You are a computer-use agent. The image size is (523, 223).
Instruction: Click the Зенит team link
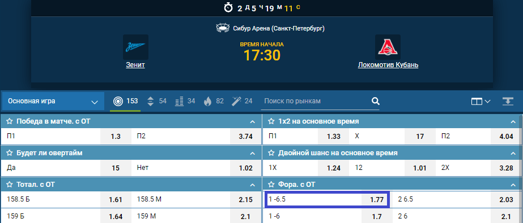click(x=135, y=65)
